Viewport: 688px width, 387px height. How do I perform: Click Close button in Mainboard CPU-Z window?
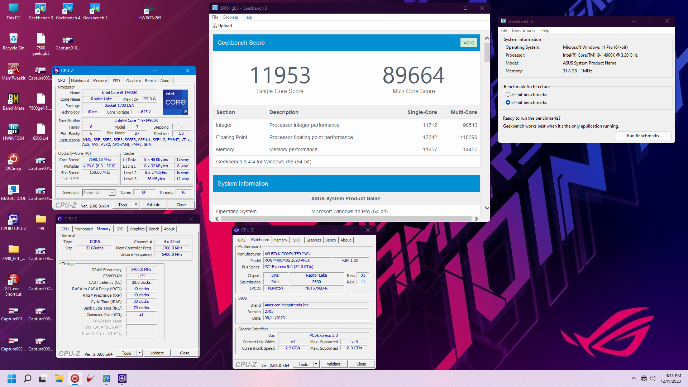coord(361,364)
